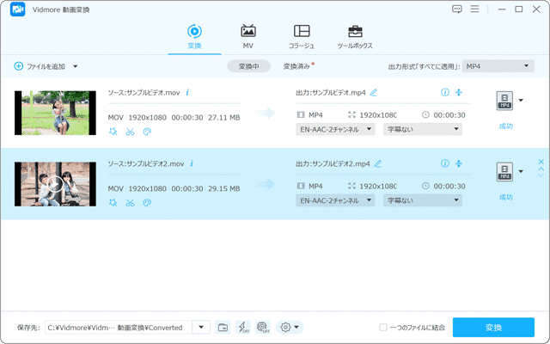
Task: Open audio track dropdown for サンプルビデオ2.mp4
Action: tap(335, 200)
